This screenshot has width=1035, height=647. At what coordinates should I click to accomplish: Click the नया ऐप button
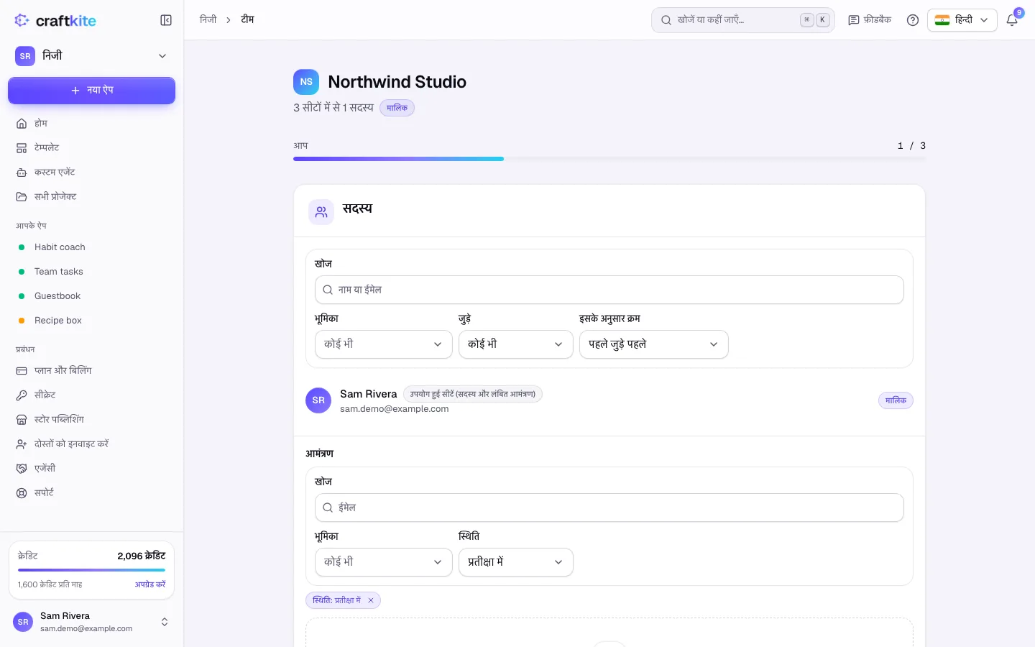pos(91,91)
